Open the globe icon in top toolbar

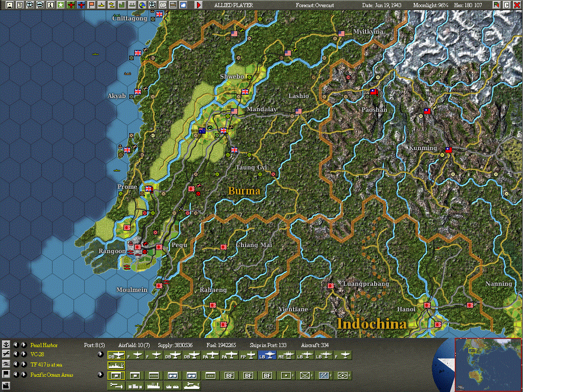pos(142,5)
